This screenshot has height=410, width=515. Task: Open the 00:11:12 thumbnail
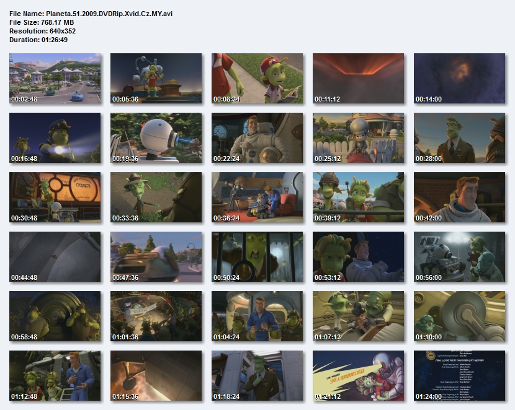(x=359, y=78)
